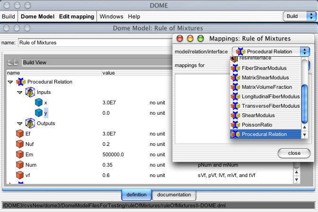
Task: Switch to the documentation tab
Action: tap(174, 195)
